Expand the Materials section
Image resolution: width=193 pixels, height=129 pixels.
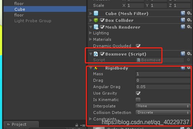(91, 39)
